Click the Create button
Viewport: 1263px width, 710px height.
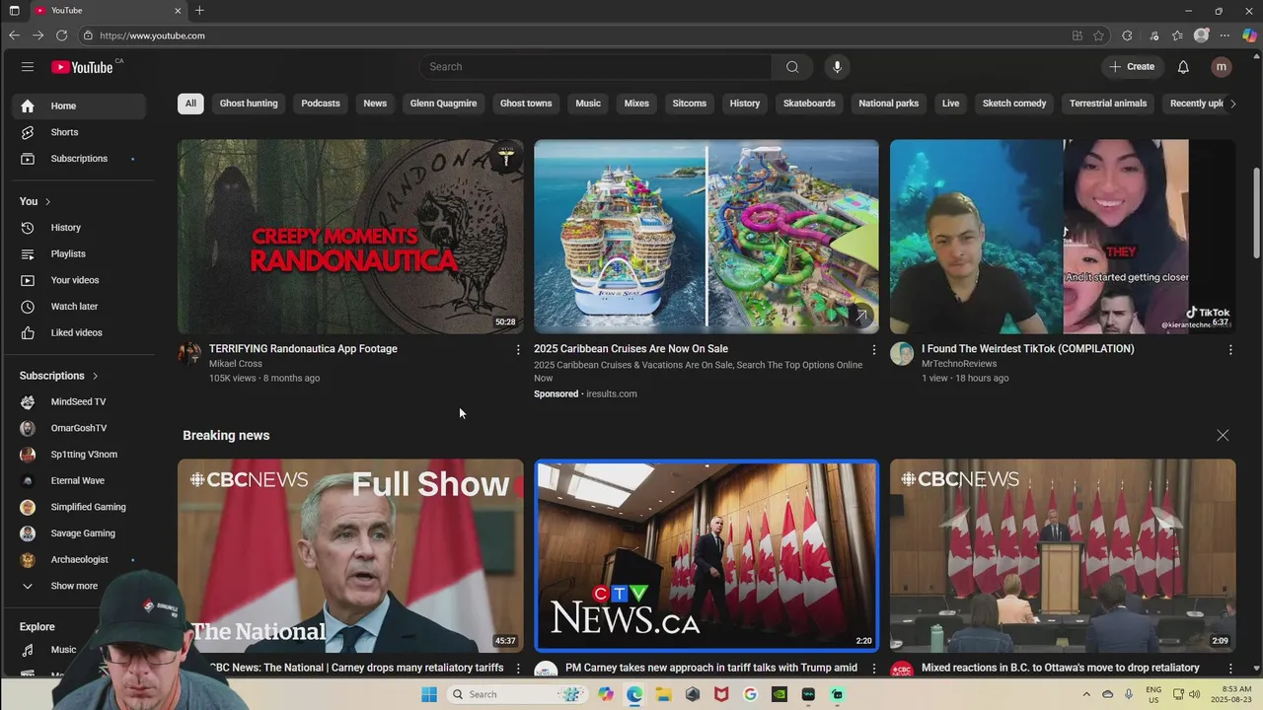click(1131, 67)
